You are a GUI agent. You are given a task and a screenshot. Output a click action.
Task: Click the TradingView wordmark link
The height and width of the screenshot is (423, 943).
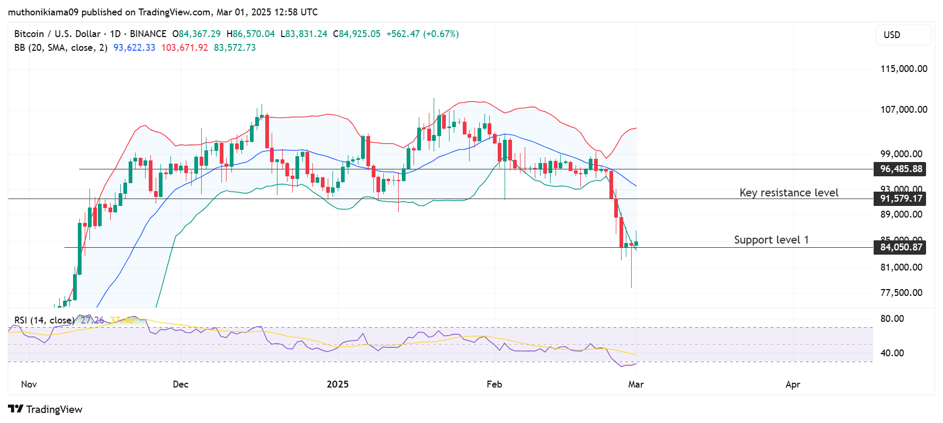pos(54,409)
